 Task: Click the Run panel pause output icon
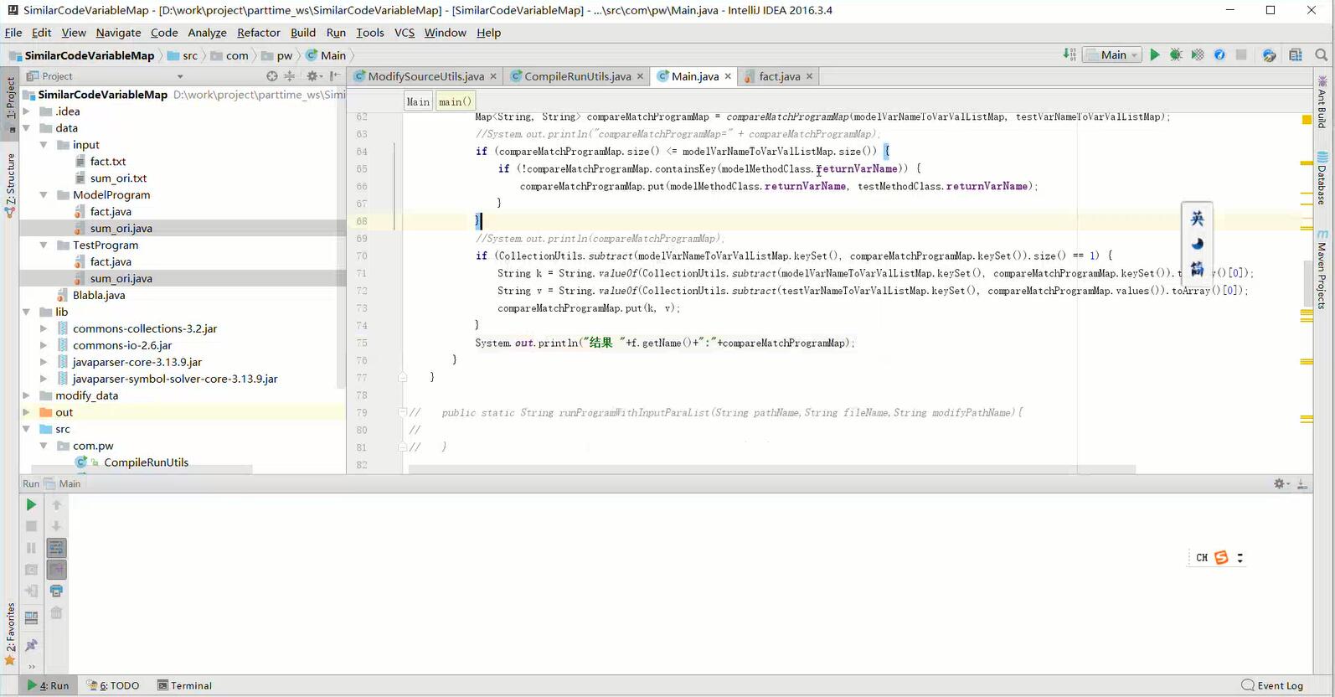point(31,548)
